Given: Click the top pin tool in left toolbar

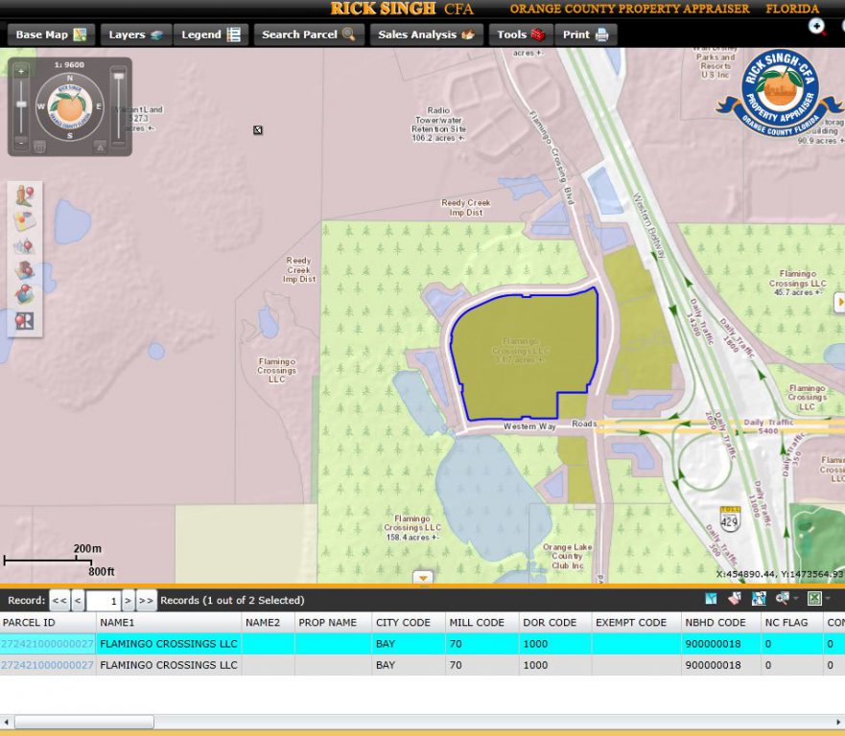Looking at the screenshot, I should pyautogui.click(x=24, y=195).
